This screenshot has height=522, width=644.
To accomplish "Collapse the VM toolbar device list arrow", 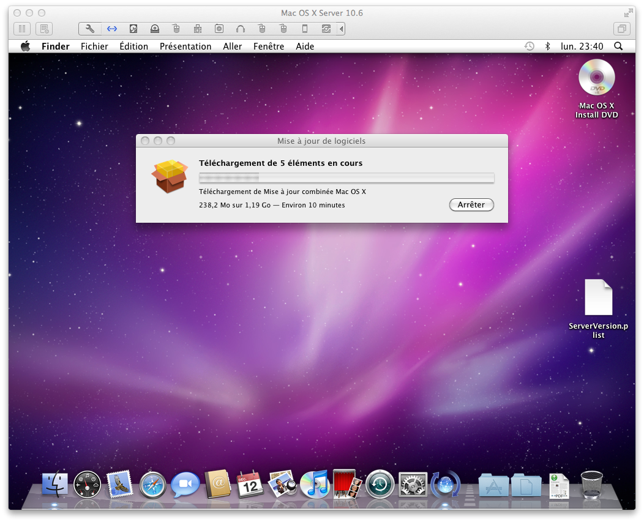I will (341, 29).
